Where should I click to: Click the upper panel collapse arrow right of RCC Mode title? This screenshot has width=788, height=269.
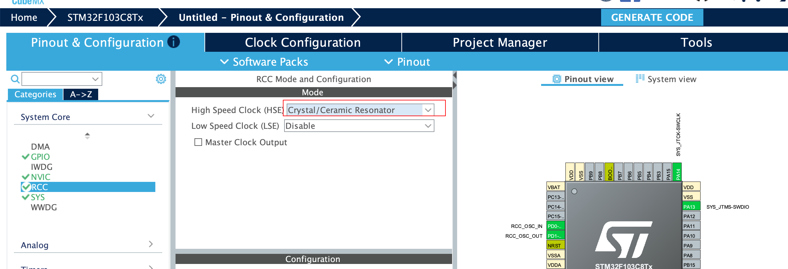tap(455, 75)
